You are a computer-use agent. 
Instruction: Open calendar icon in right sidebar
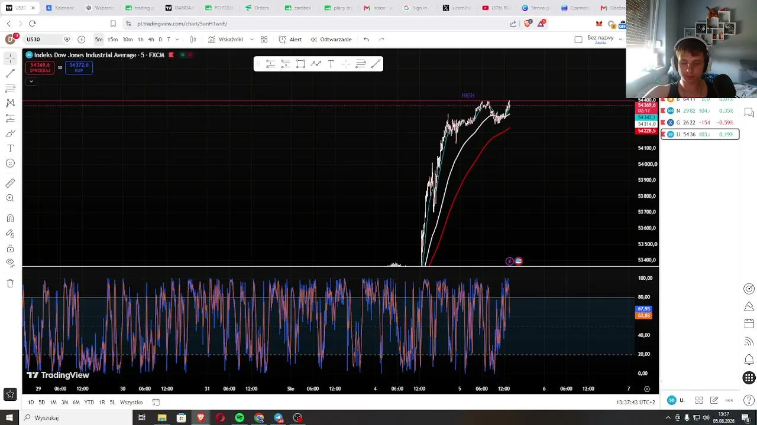pos(749,323)
